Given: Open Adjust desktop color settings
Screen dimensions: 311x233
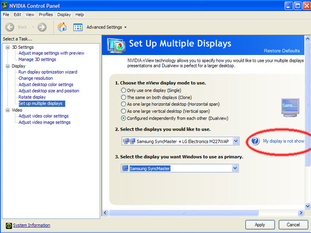Looking at the screenshot, I should (x=46, y=85).
